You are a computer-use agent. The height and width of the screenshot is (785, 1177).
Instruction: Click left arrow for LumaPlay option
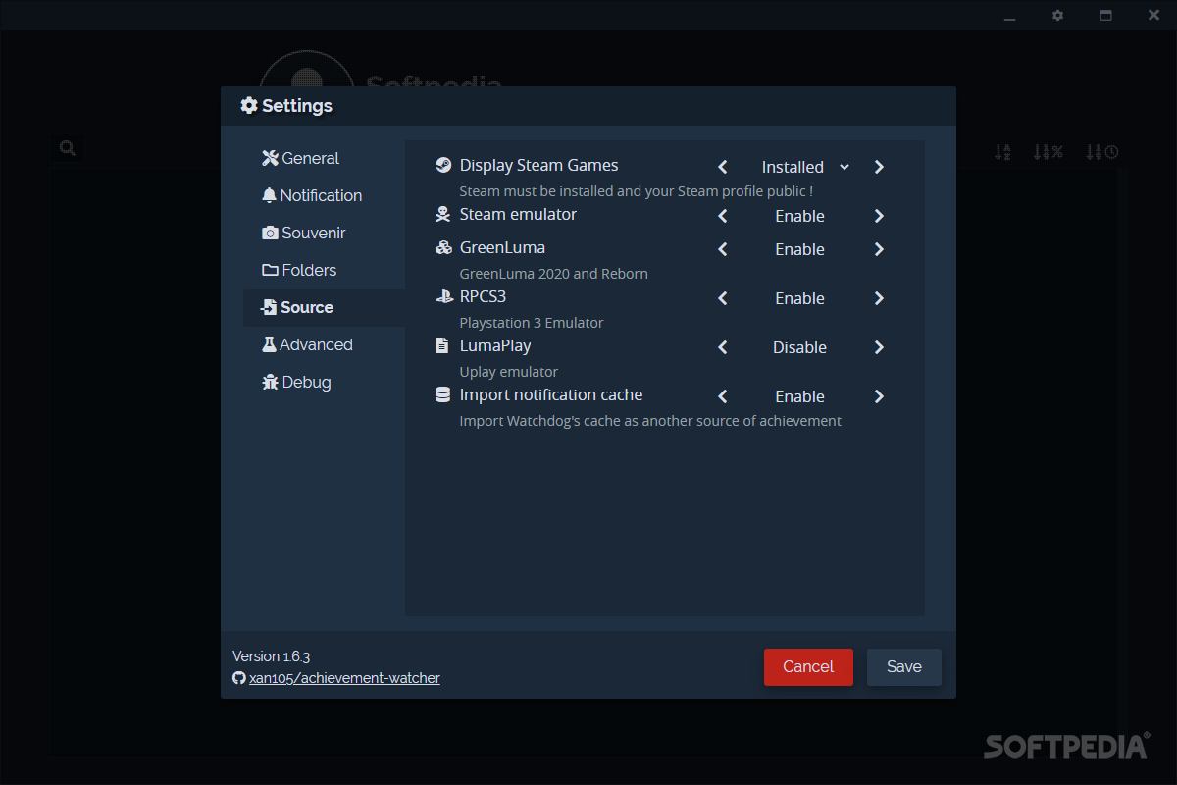723,347
